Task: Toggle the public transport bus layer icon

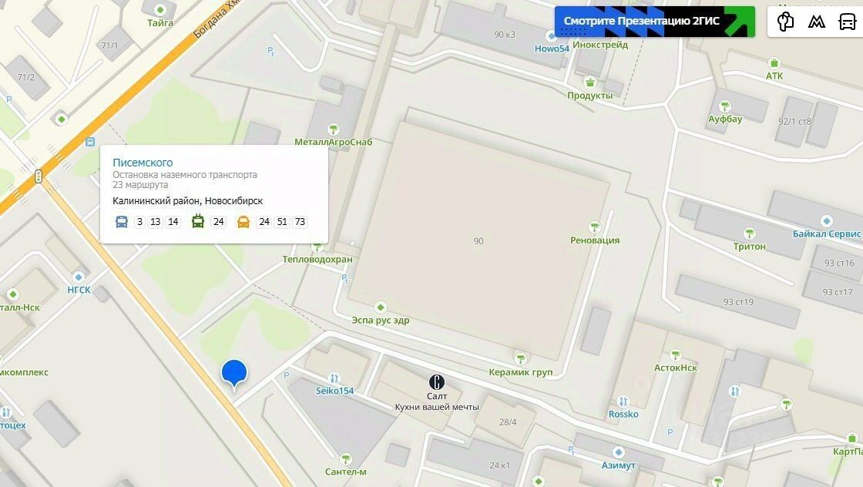Action: pos(847,22)
